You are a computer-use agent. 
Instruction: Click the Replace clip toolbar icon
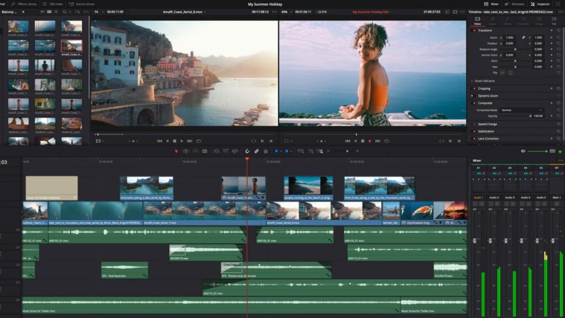pyautogui.click(x=235, y=151)
